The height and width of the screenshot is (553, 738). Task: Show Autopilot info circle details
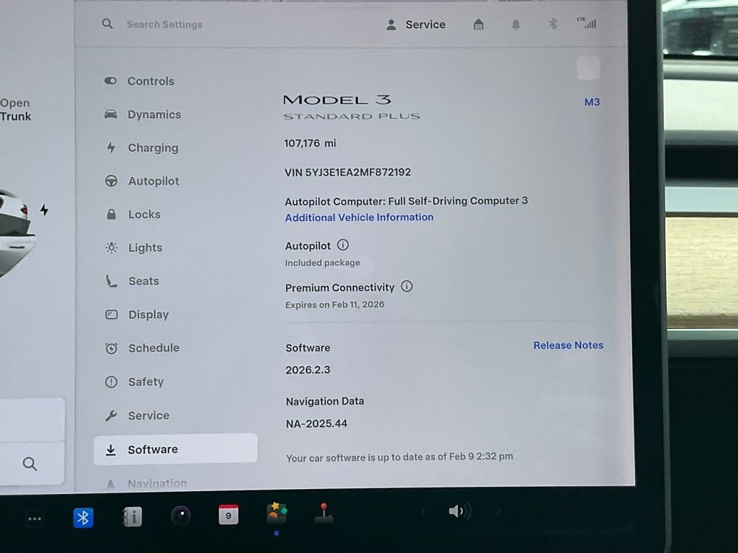click(x=343, y=245)
